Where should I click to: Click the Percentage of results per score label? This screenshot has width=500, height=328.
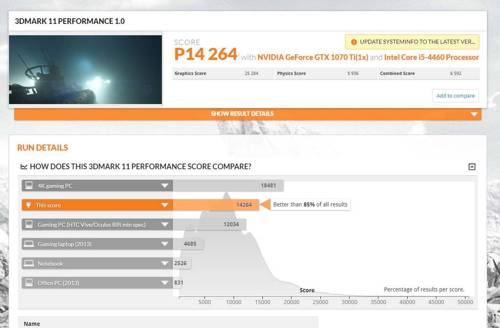[x=424, y=289]
